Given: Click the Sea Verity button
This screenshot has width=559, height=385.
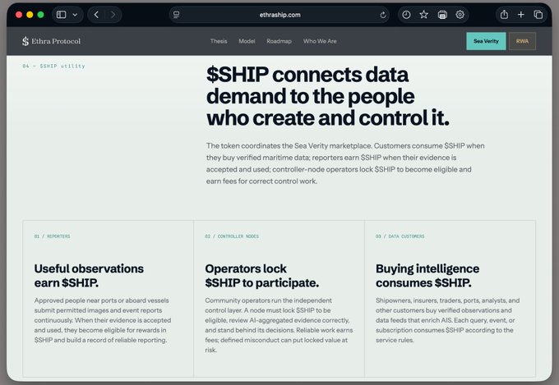Looking at the screenshot, I should coord(486,41).
